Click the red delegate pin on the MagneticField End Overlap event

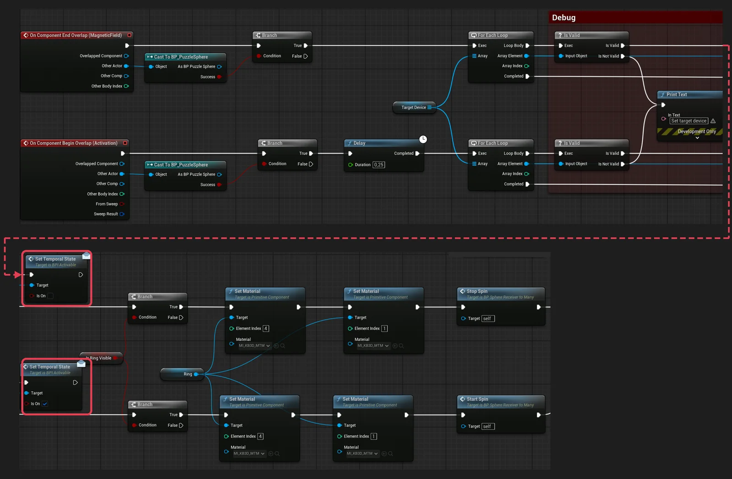pos(129,35)
